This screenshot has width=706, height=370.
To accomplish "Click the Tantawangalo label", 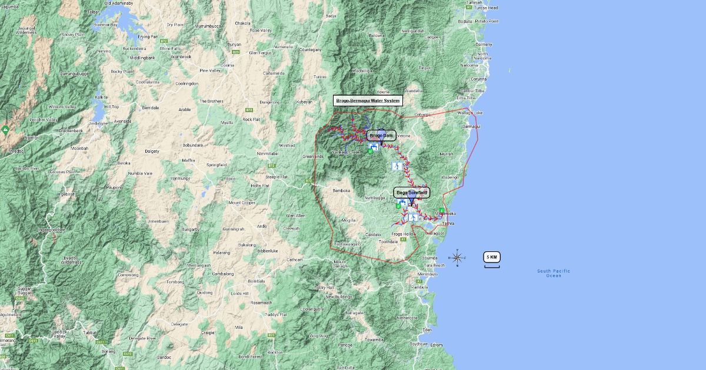I will [347, 243].
